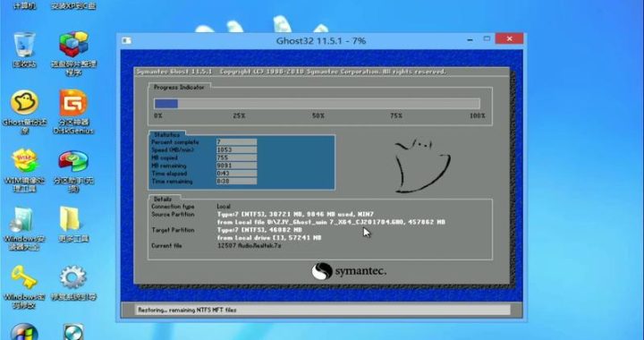The height and width of the screenshot is (340, 644).
Task: Click the 75% progress scale label
Action: [x=396, y=116]
